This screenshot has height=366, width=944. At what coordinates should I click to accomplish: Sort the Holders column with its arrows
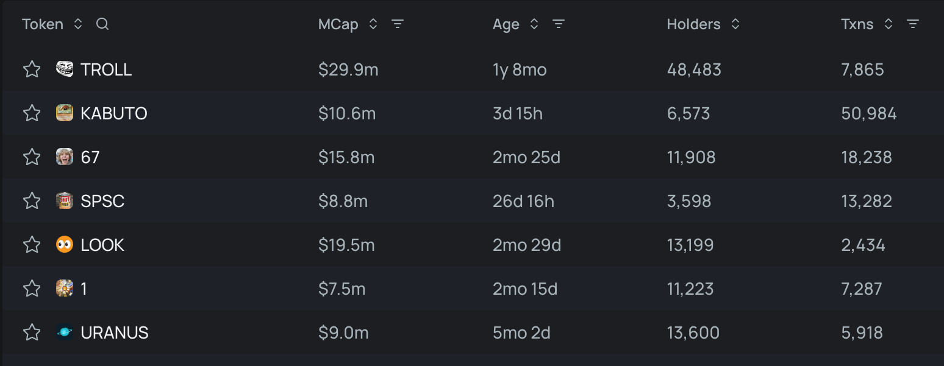tap(735, 24)
